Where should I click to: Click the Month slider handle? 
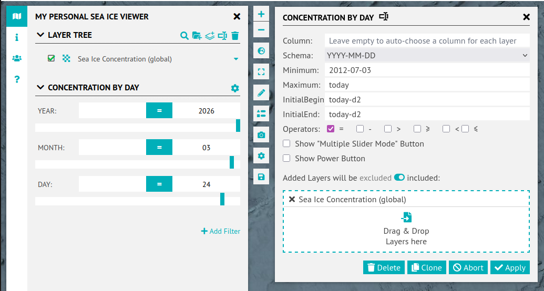coord(232,162)
